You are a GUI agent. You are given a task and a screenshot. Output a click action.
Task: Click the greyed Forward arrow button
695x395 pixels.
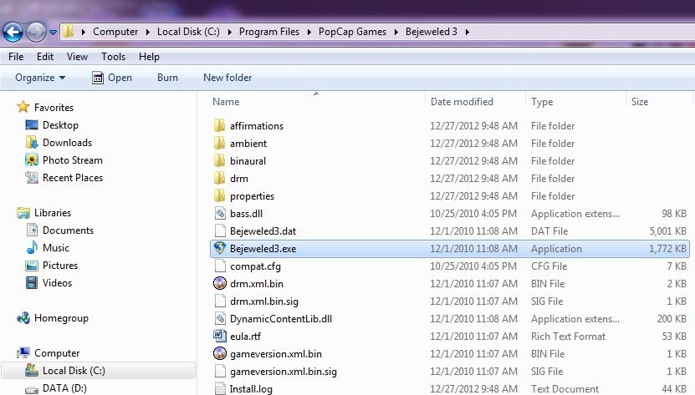(36, 32)
